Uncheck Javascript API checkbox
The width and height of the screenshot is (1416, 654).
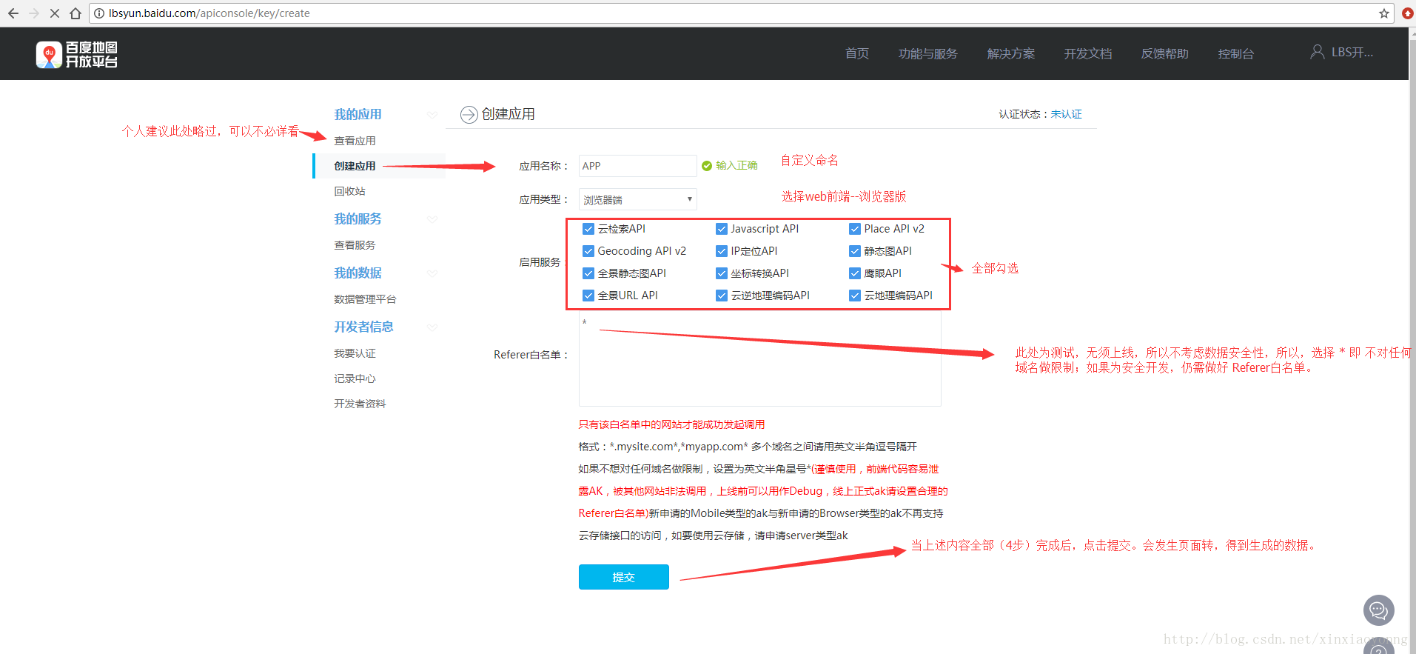pos(722,229)
